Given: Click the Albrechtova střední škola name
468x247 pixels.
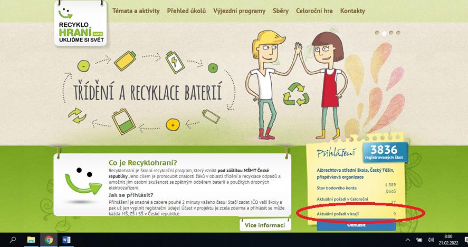Looking at the screenshot, I should (355, 173).
